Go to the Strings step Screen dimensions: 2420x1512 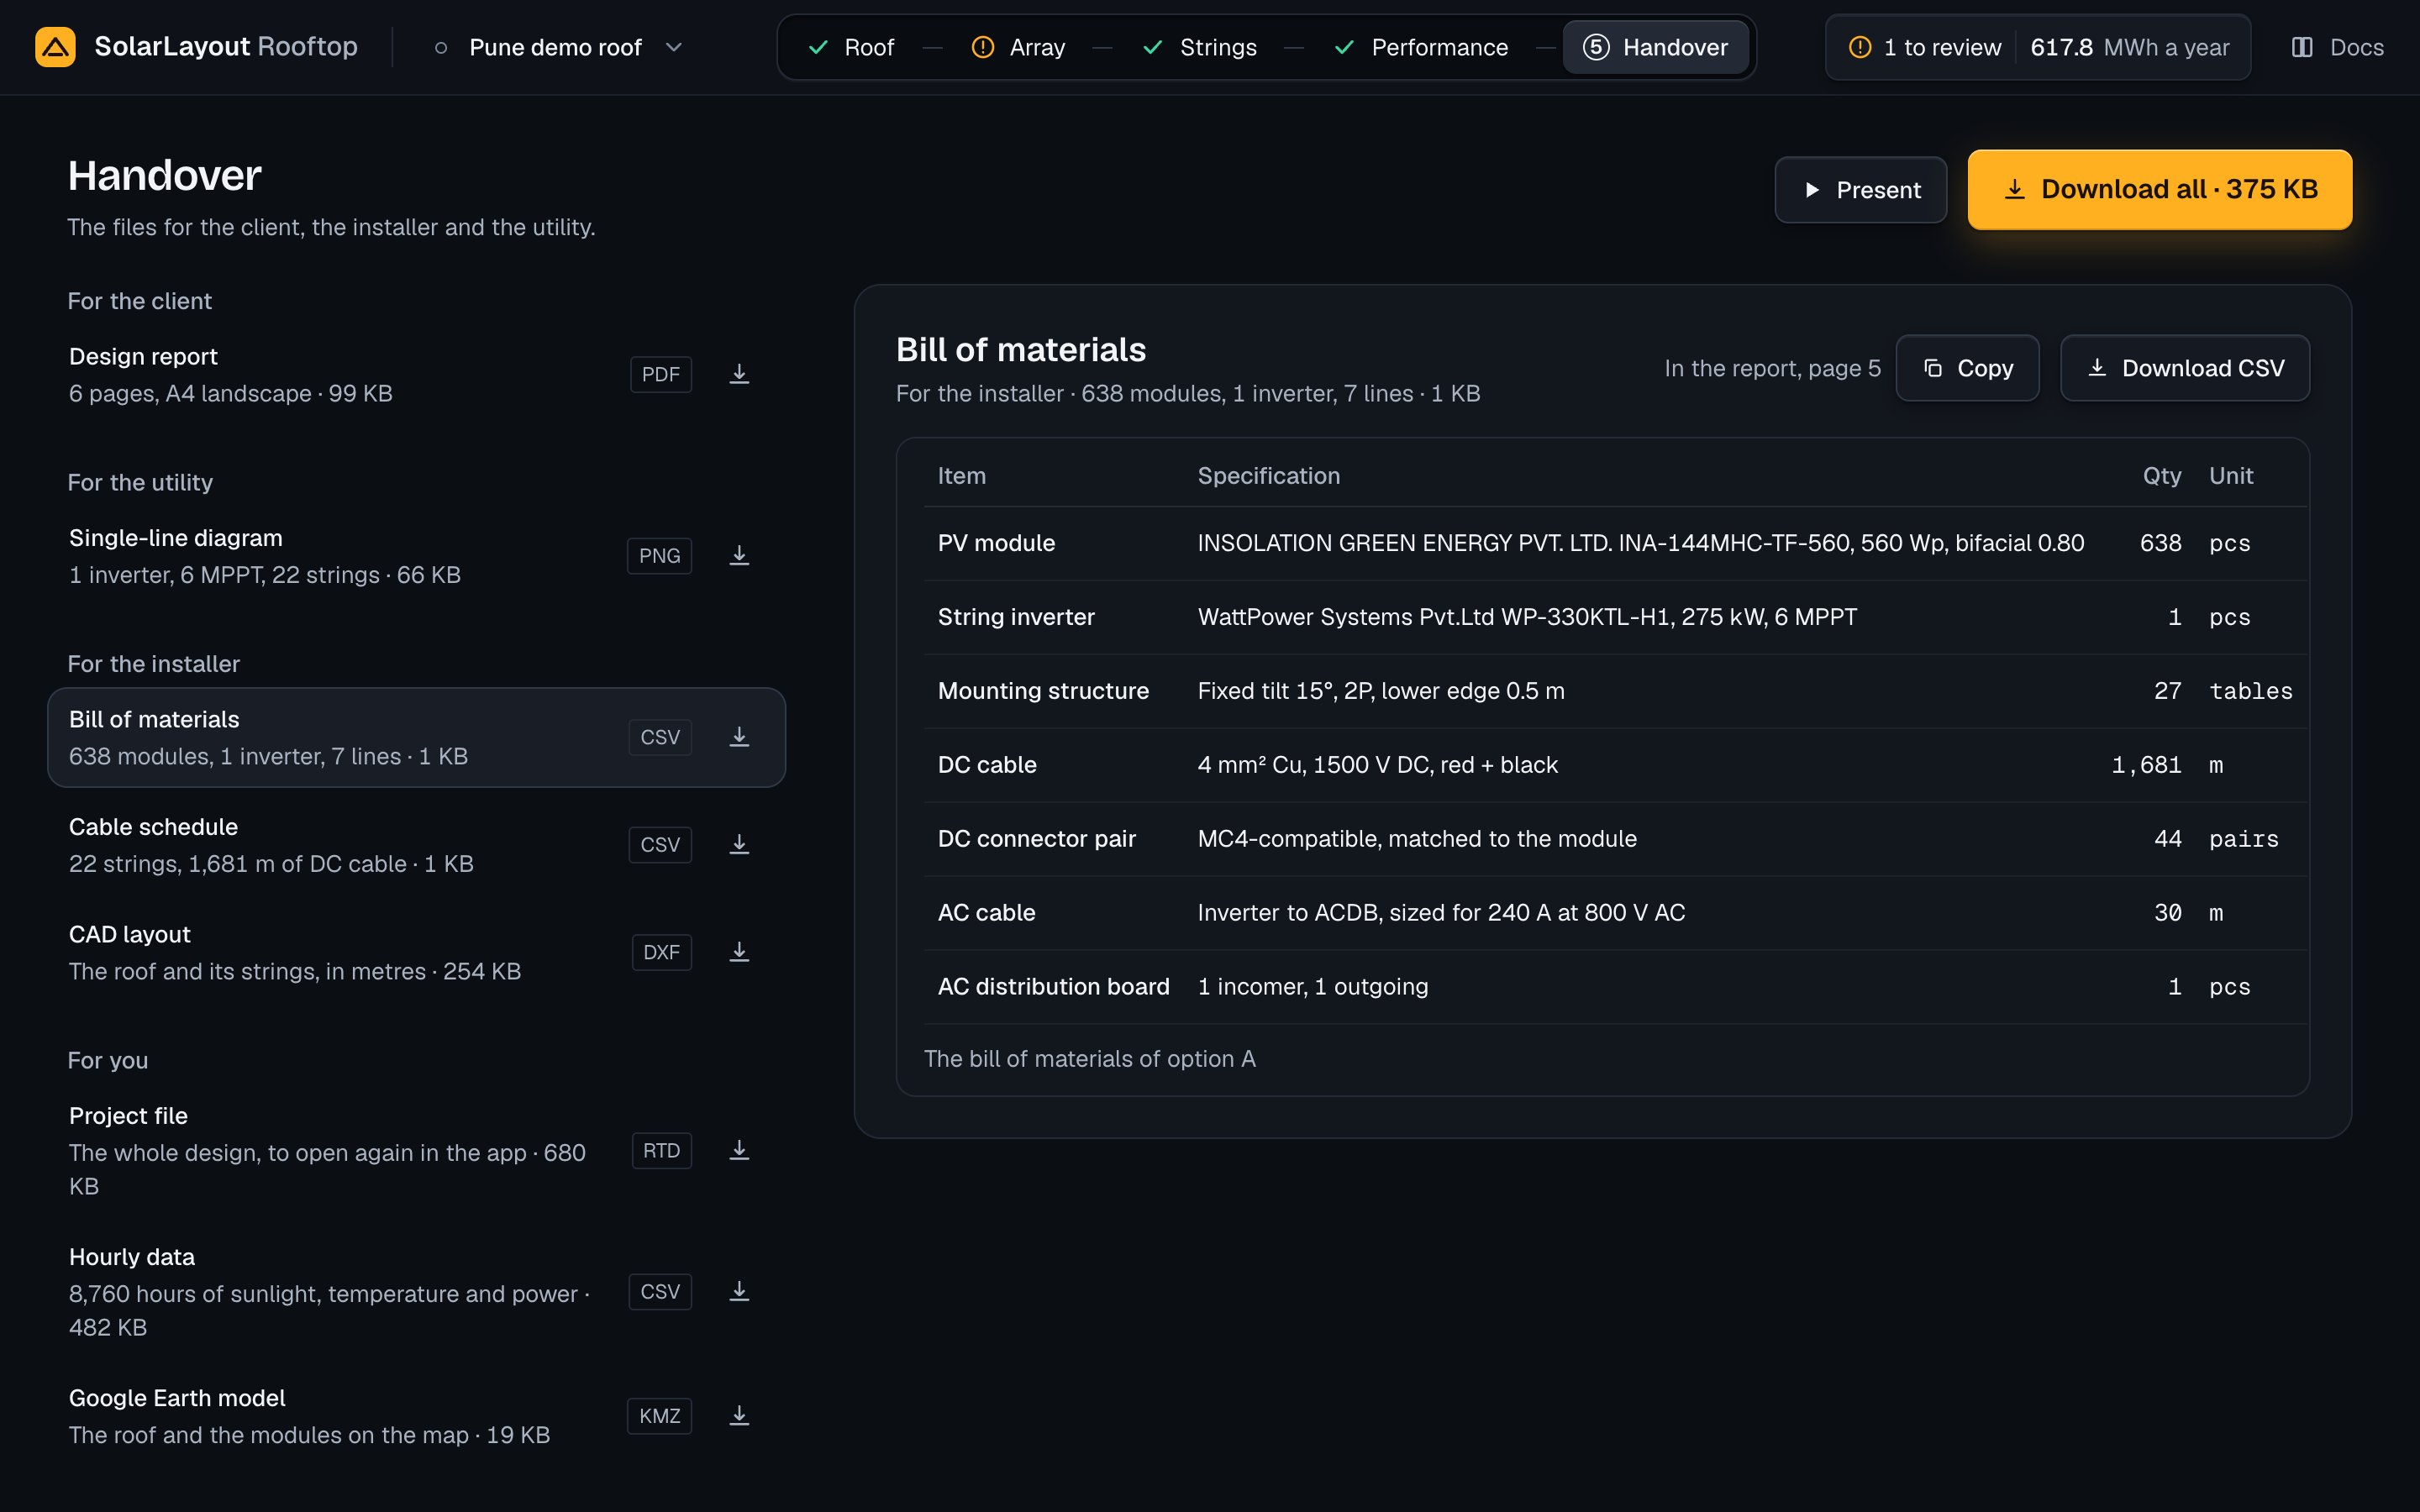pyautogui.click(x=1199, y=47)
